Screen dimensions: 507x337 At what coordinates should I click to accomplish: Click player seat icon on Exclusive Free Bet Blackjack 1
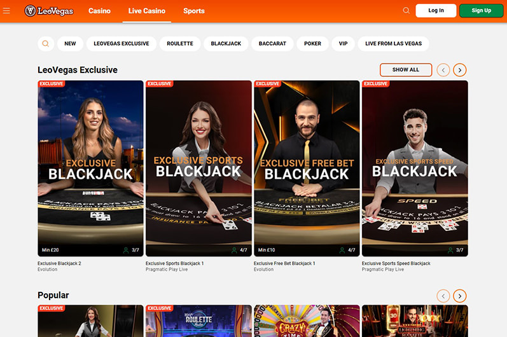tap(342, 250)
